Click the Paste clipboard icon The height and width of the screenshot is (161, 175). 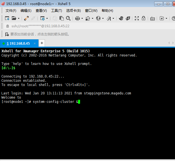(62, 18)
